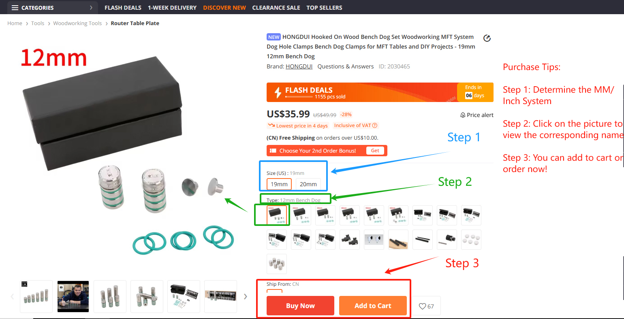The image size is (624, 319).
Task: Expand the Categories chevron arrow
Action: [x=91, y=8]
